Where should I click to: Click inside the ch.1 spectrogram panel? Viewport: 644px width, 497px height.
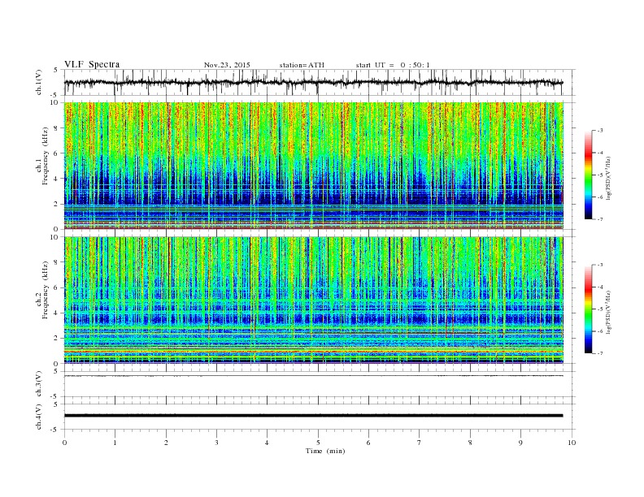[x=313, y=166]
